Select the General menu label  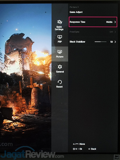(60, 72)
